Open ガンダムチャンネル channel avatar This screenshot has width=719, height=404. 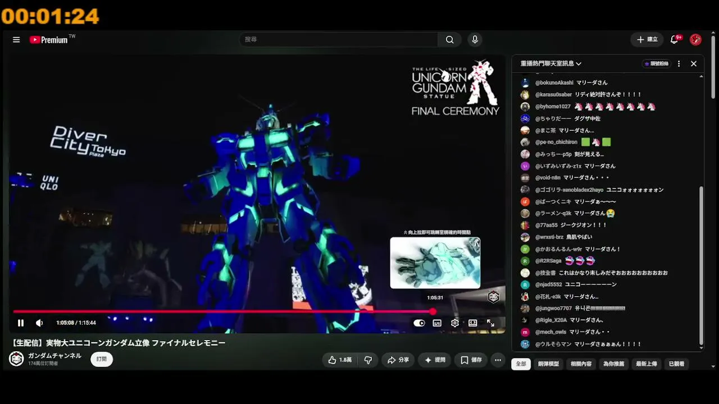click(17, 359)
